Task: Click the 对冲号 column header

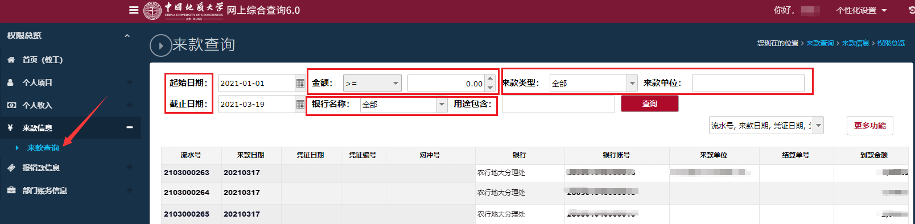Action: coord(430,155)
